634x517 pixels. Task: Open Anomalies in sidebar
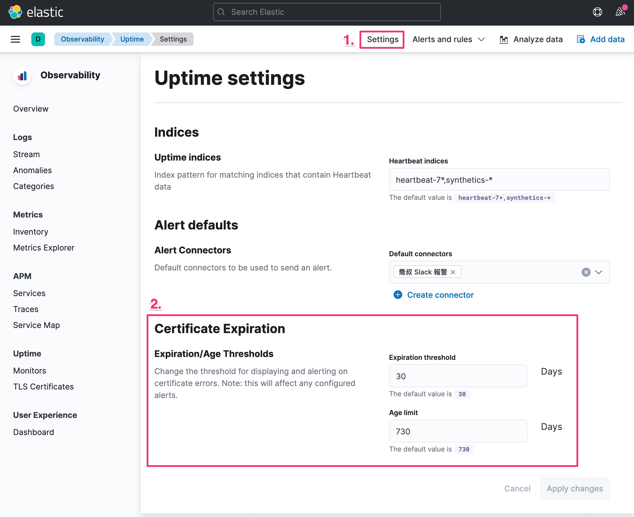pos(32,170)
